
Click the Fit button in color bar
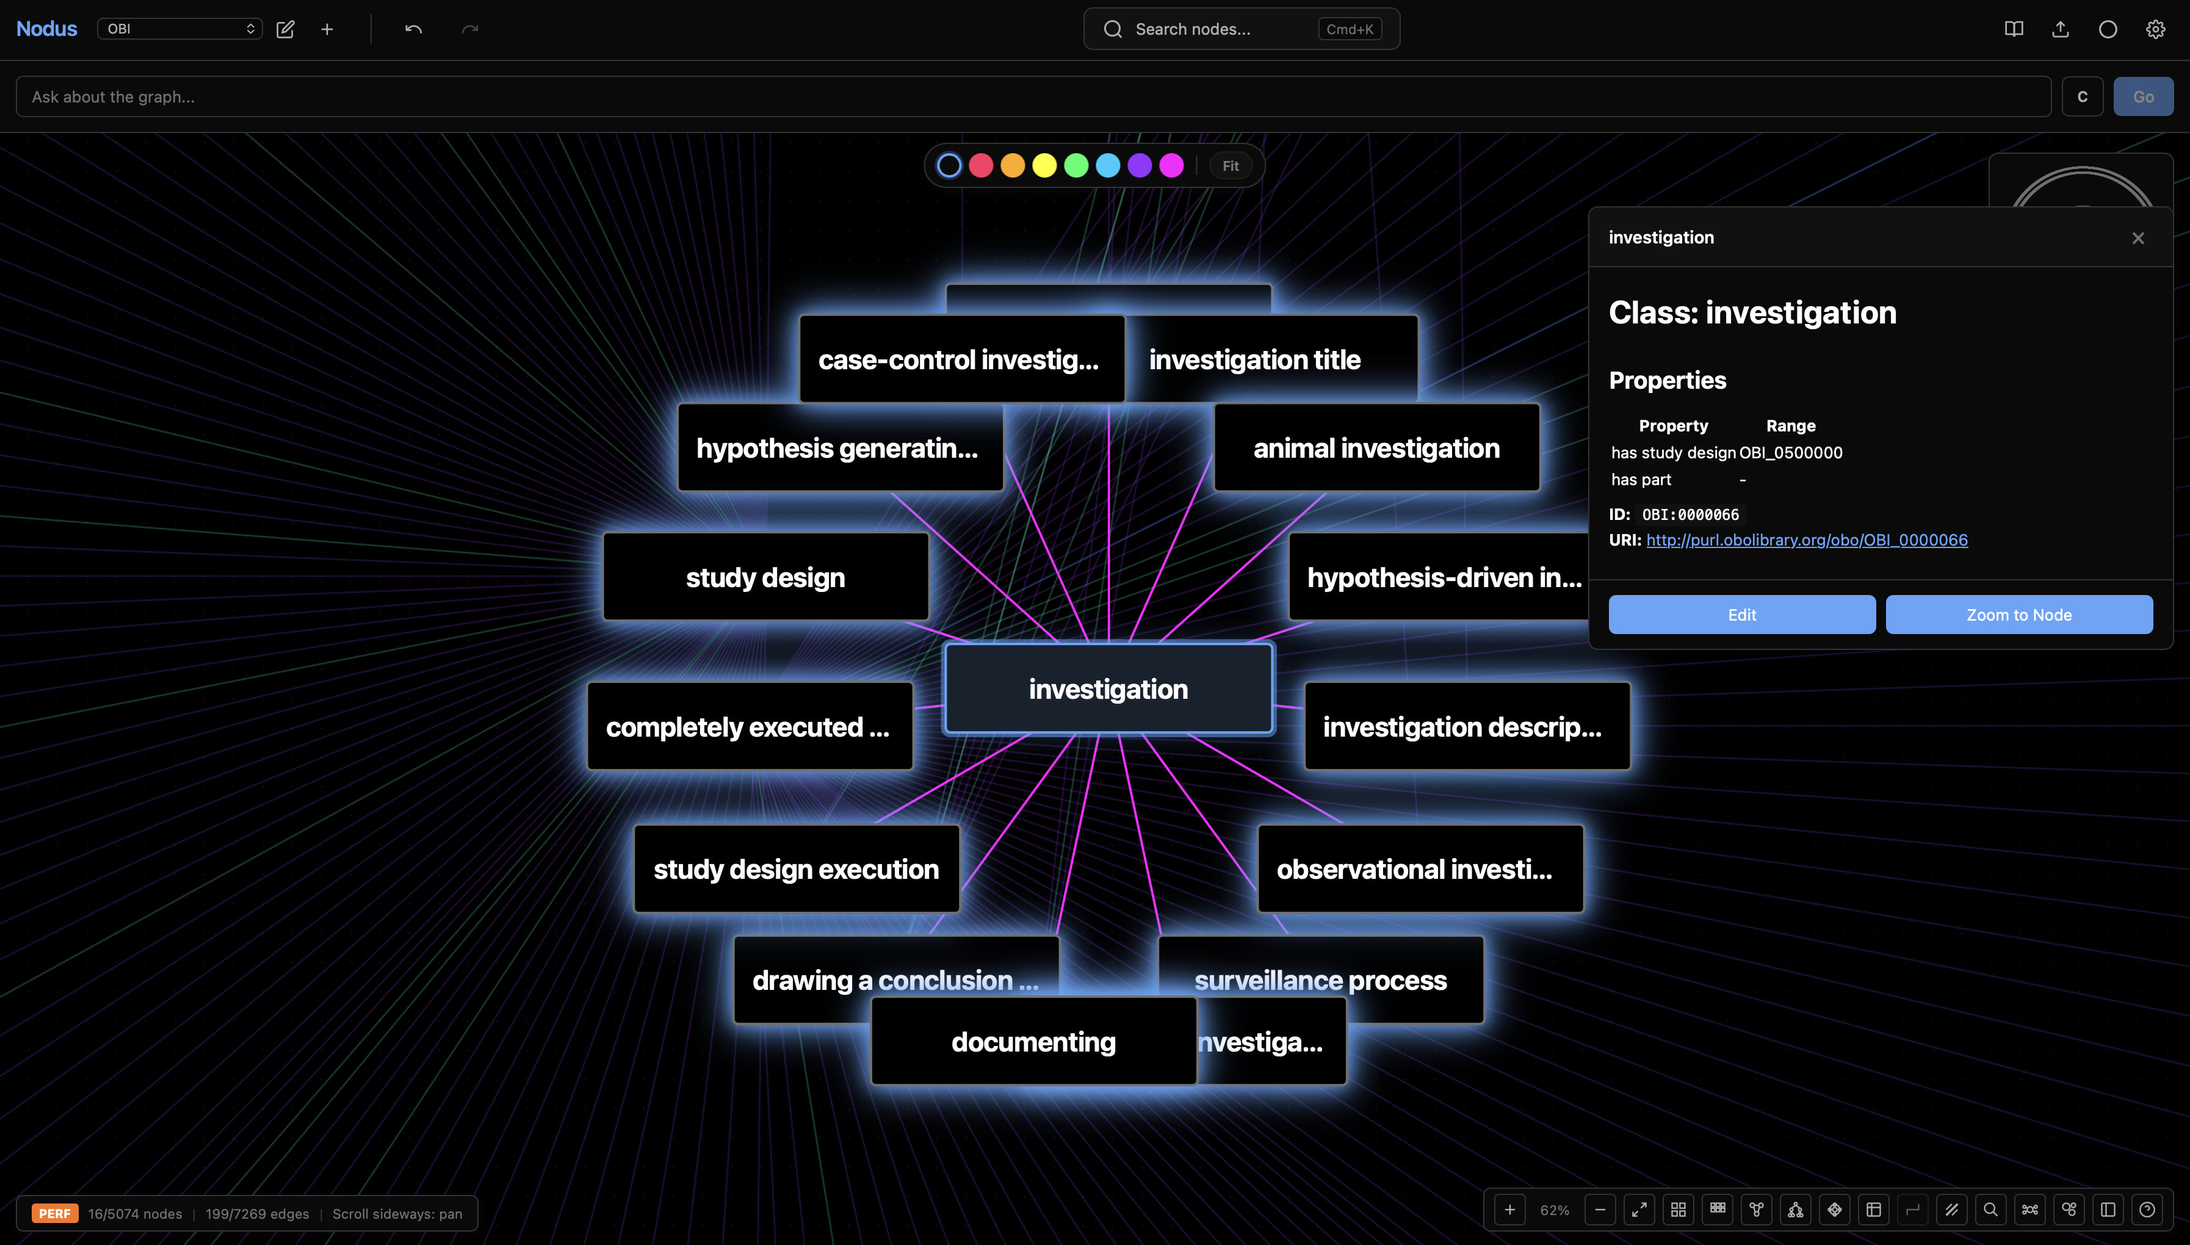1231,166
